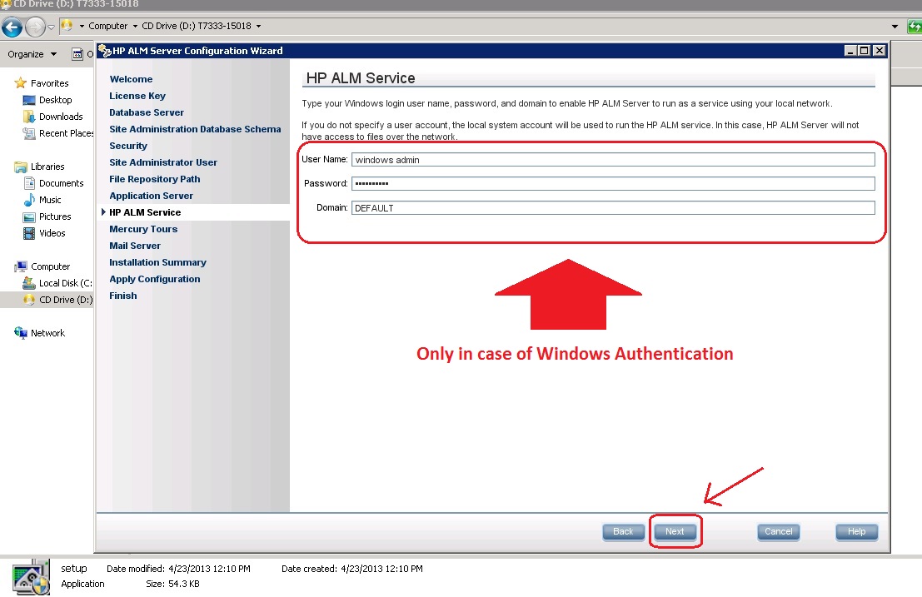This screenshot has height=597, width=922.
Task: Click the Date created value in details pane
Action: tap(381, 569)
